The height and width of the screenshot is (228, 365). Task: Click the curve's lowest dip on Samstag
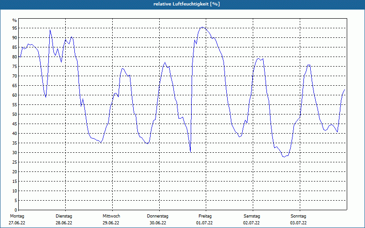pos(284,157)
